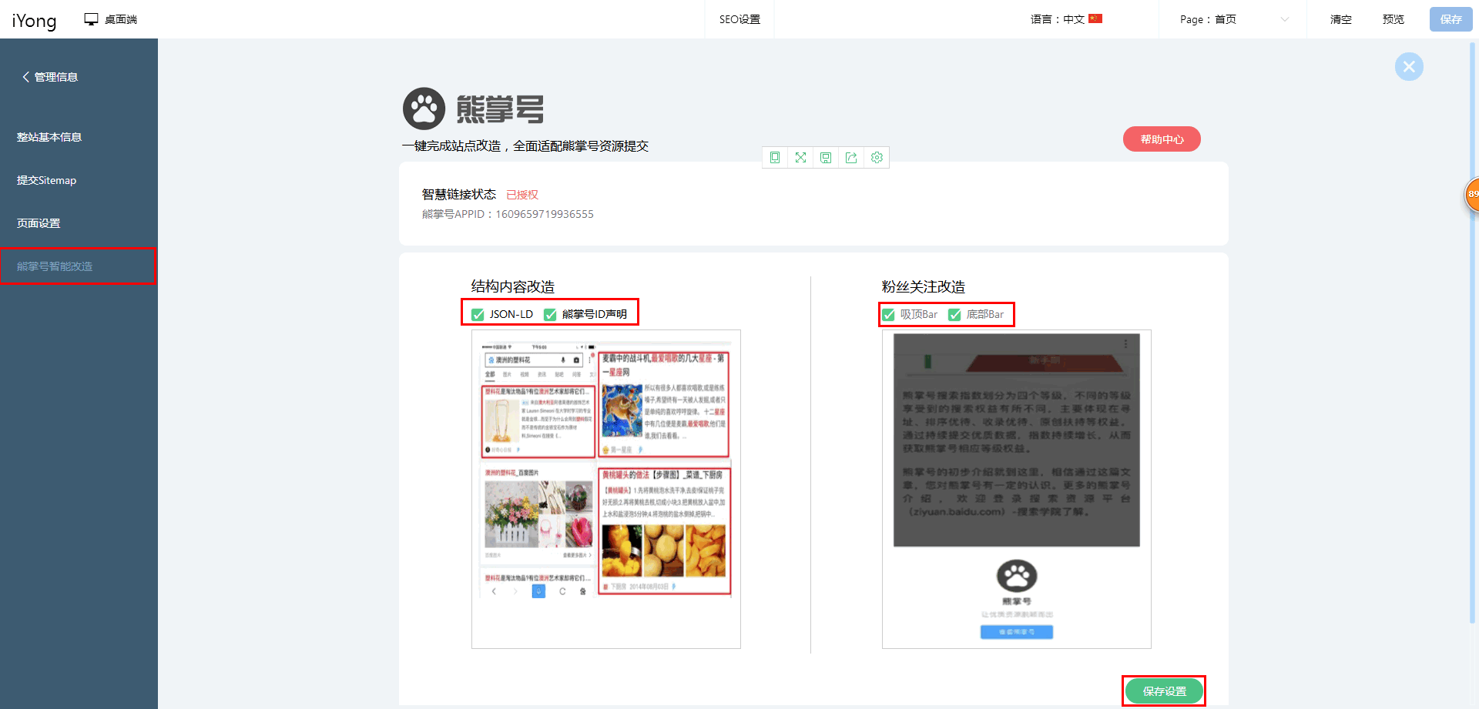1479x709 pixels.
Task: Open 页面设置 in sidebar
Action: (x=39, y=223)
